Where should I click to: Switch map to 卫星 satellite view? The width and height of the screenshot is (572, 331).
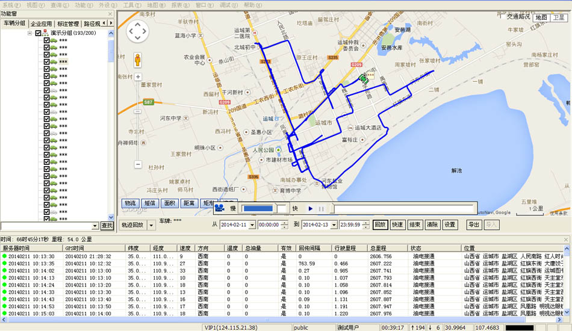click(559, 17)
